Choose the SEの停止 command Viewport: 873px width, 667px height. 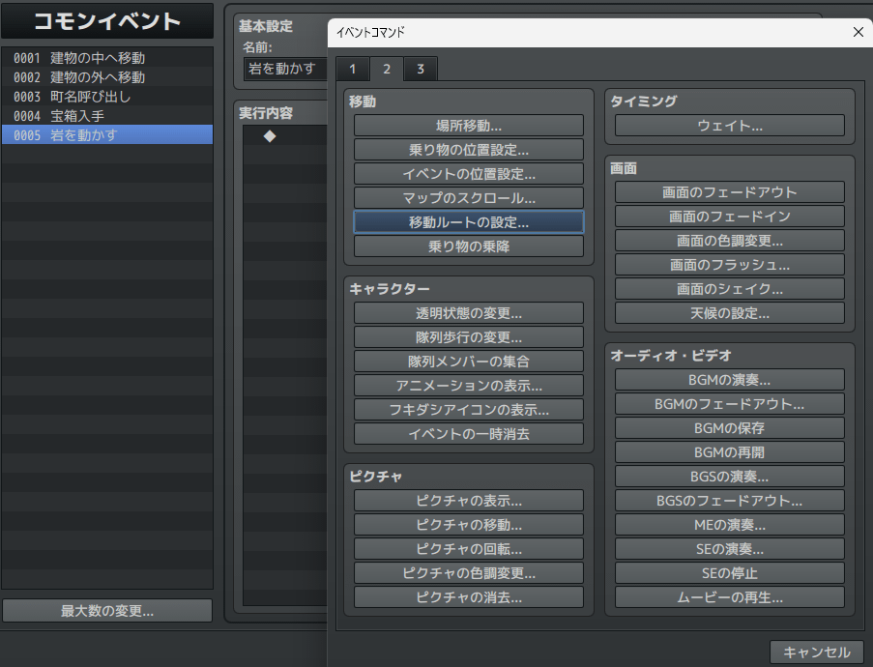[x=729, y=573]
